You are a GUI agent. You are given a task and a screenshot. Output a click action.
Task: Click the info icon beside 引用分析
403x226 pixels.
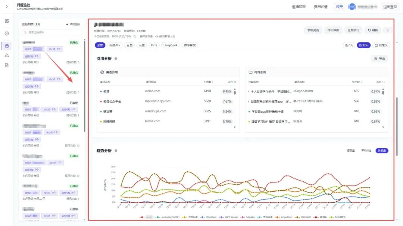(x=116, y=59)
